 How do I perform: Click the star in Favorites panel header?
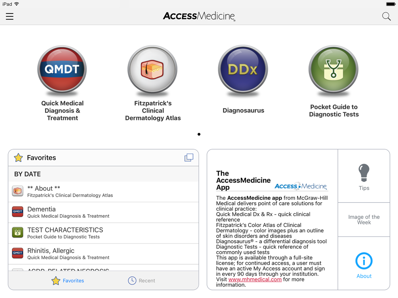click(18, 158)
